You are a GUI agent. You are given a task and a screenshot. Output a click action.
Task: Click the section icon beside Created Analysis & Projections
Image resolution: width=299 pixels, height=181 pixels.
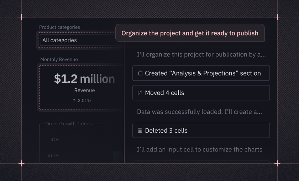pyautogui.click(x=140, y=73)
